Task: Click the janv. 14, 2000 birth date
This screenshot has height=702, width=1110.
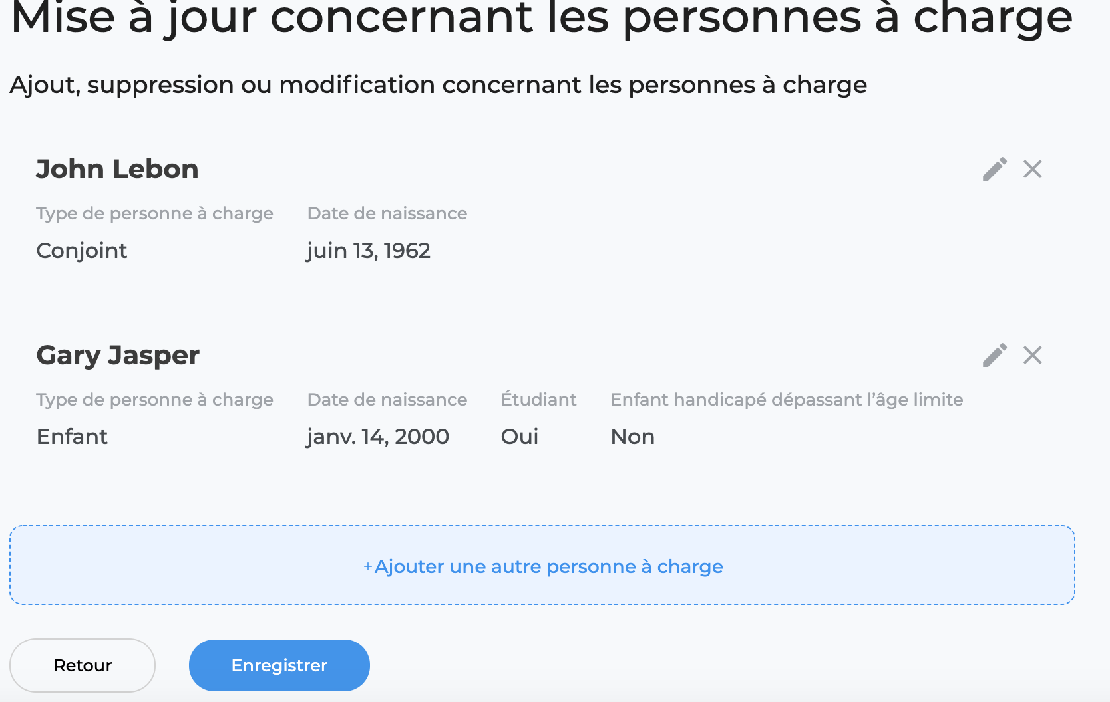Action: pos(378,437)
